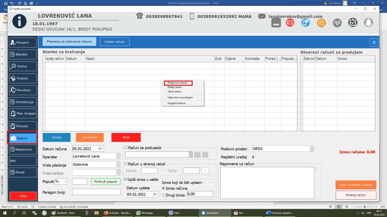Viewport: 387px width, 217px height.
Task: Click the orange Promijeni button
Action: [90, 137]
